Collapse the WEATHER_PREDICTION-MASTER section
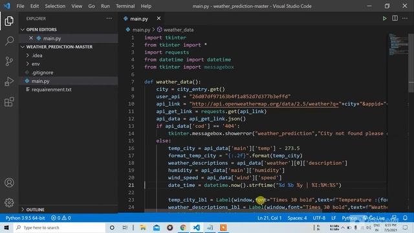 (23, 47)
